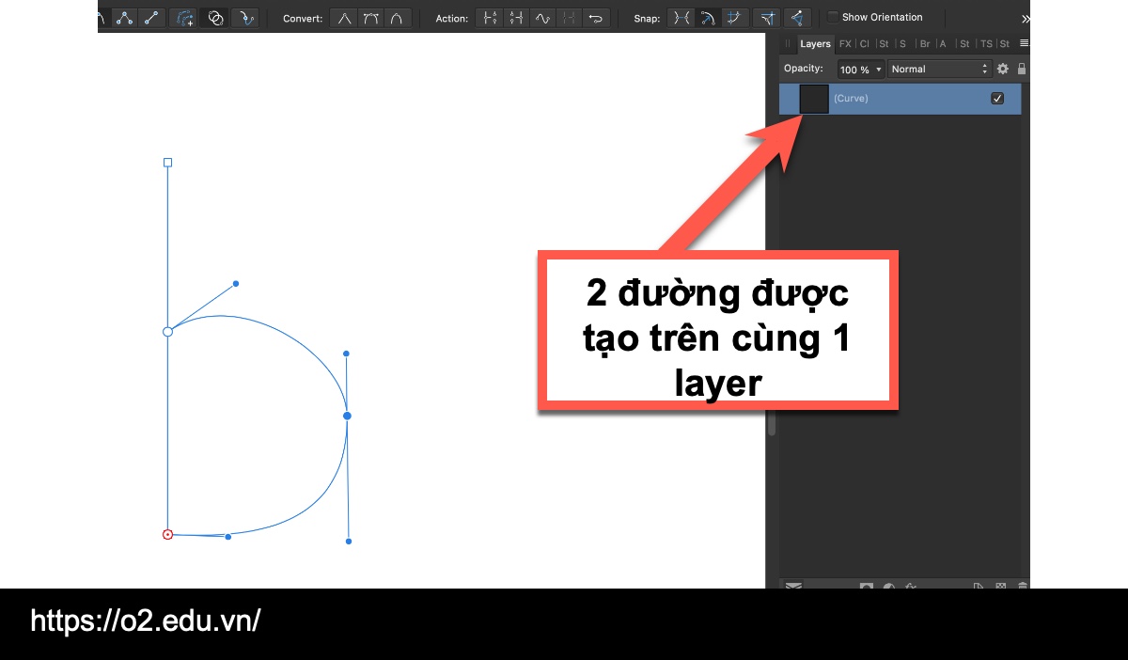Click the Break Curve action icon
Screen dimensions: 1128x660
pos(489,18)
